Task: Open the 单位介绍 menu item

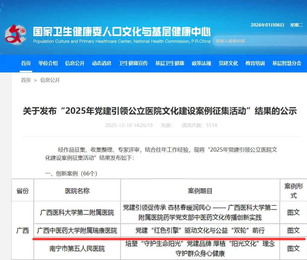Action: click(x=49, y=63)
